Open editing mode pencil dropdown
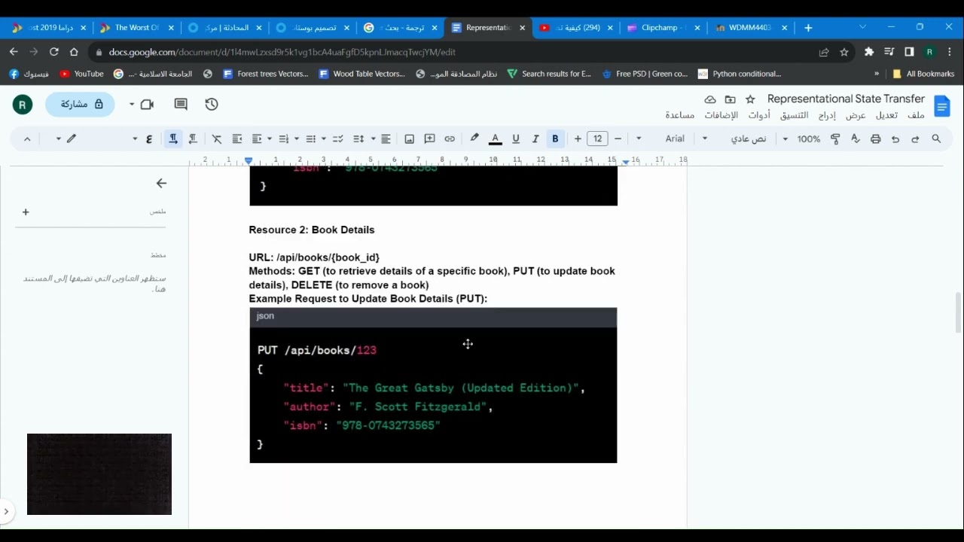This screenshot has height=542, width=964. (x=65, y=139)
